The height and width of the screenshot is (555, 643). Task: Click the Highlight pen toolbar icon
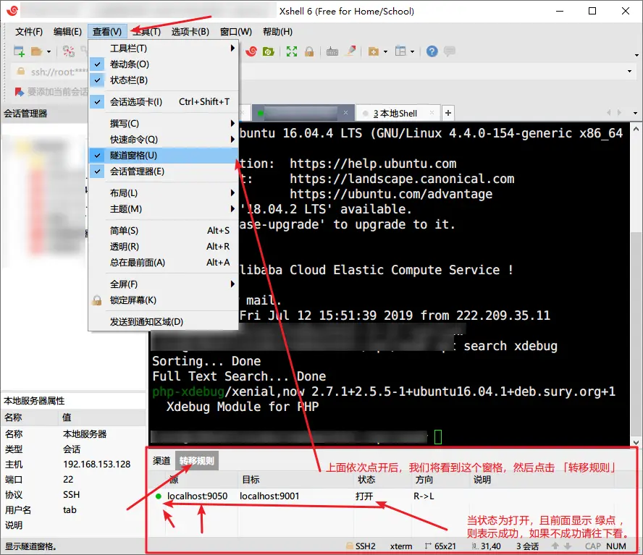[x=350, y=51]
